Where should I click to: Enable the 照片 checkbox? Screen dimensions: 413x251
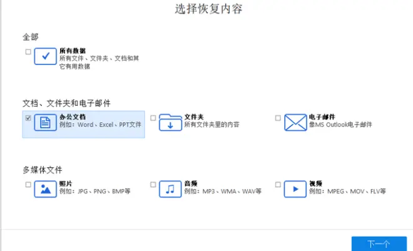pyautogui.click(x=28, y=185)
